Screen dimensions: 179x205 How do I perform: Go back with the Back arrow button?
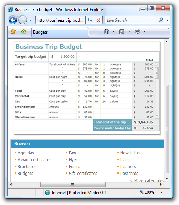pyautogui.click(x=13, y=20)
